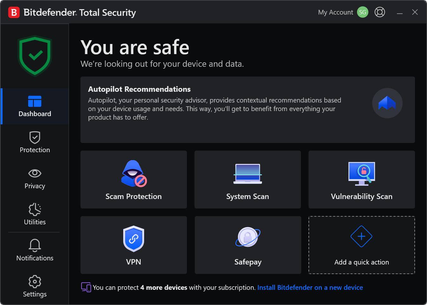Open the My Account link
This screenshot has width=427, height=305.
tap(335, 12)
